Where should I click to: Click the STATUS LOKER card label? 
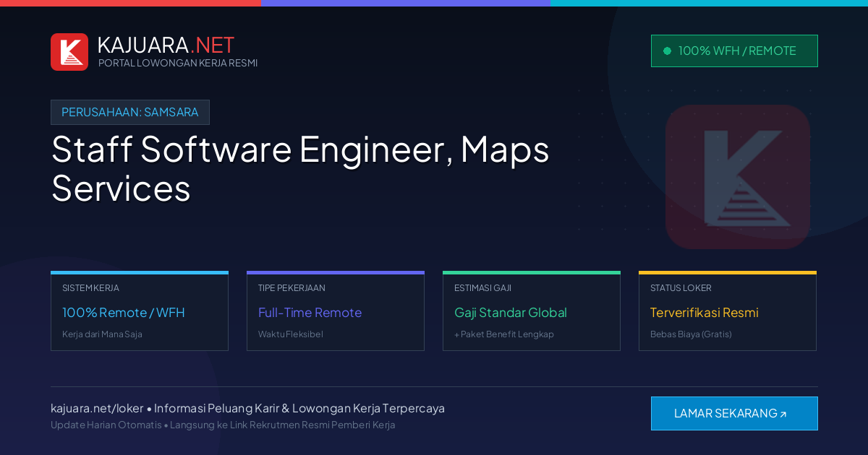[681, 288]
